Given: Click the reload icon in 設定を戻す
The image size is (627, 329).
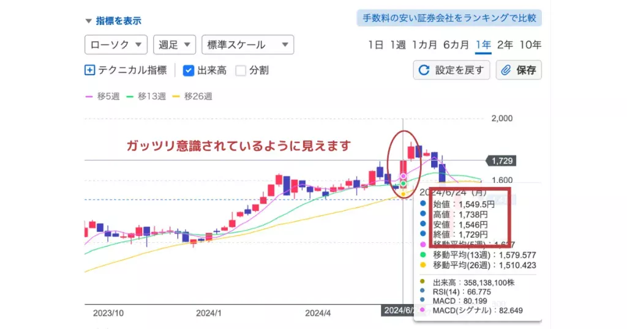Looking at the screenshot, I should click(424, 70).
